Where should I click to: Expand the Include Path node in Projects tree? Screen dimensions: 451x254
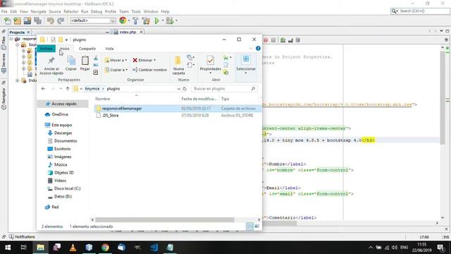click(17, 80)
